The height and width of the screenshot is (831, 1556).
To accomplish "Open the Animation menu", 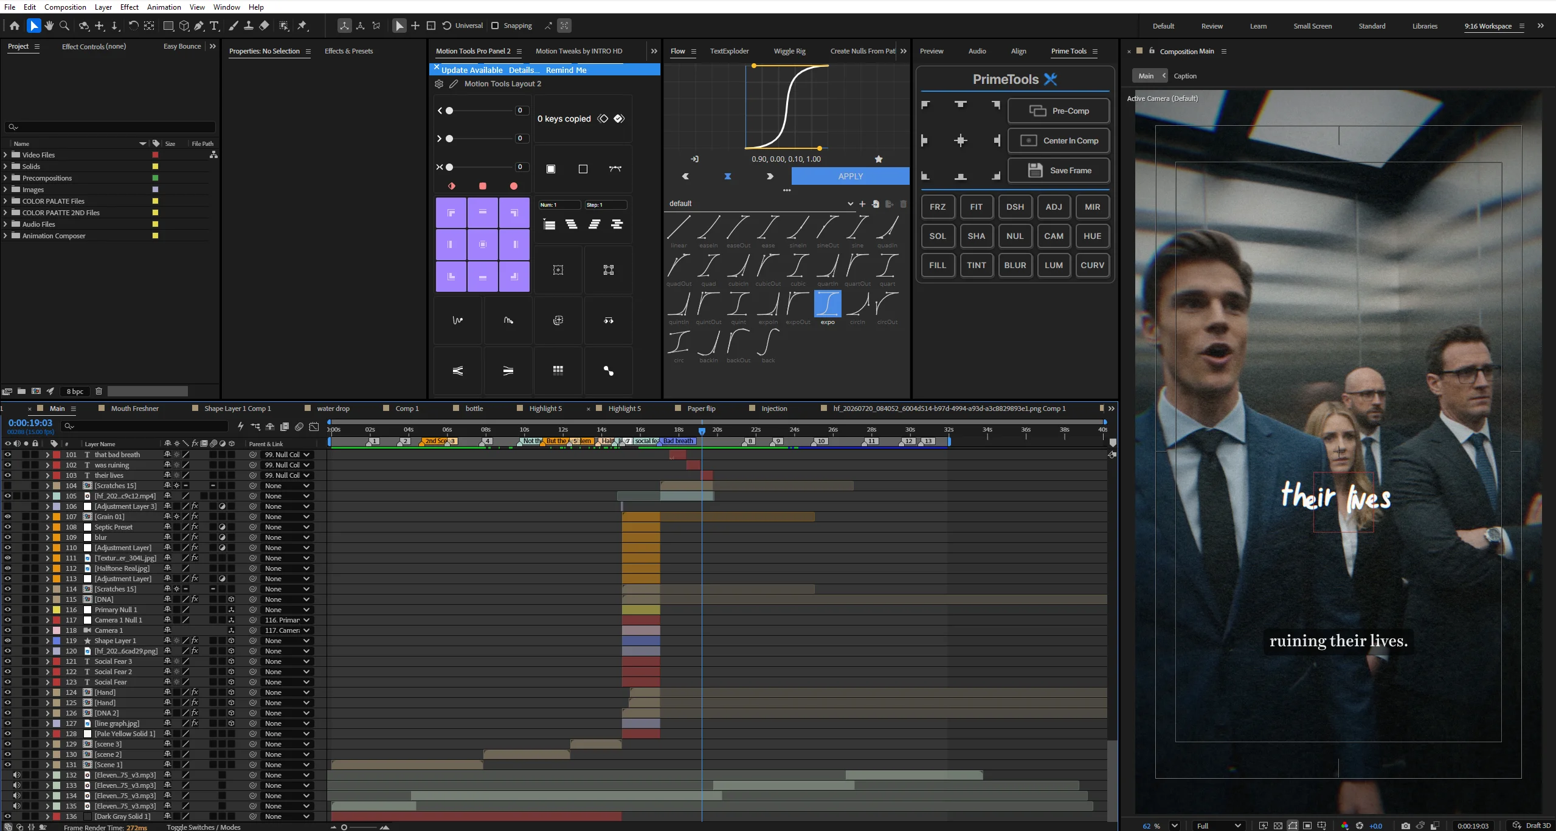I will click(164, 7).
